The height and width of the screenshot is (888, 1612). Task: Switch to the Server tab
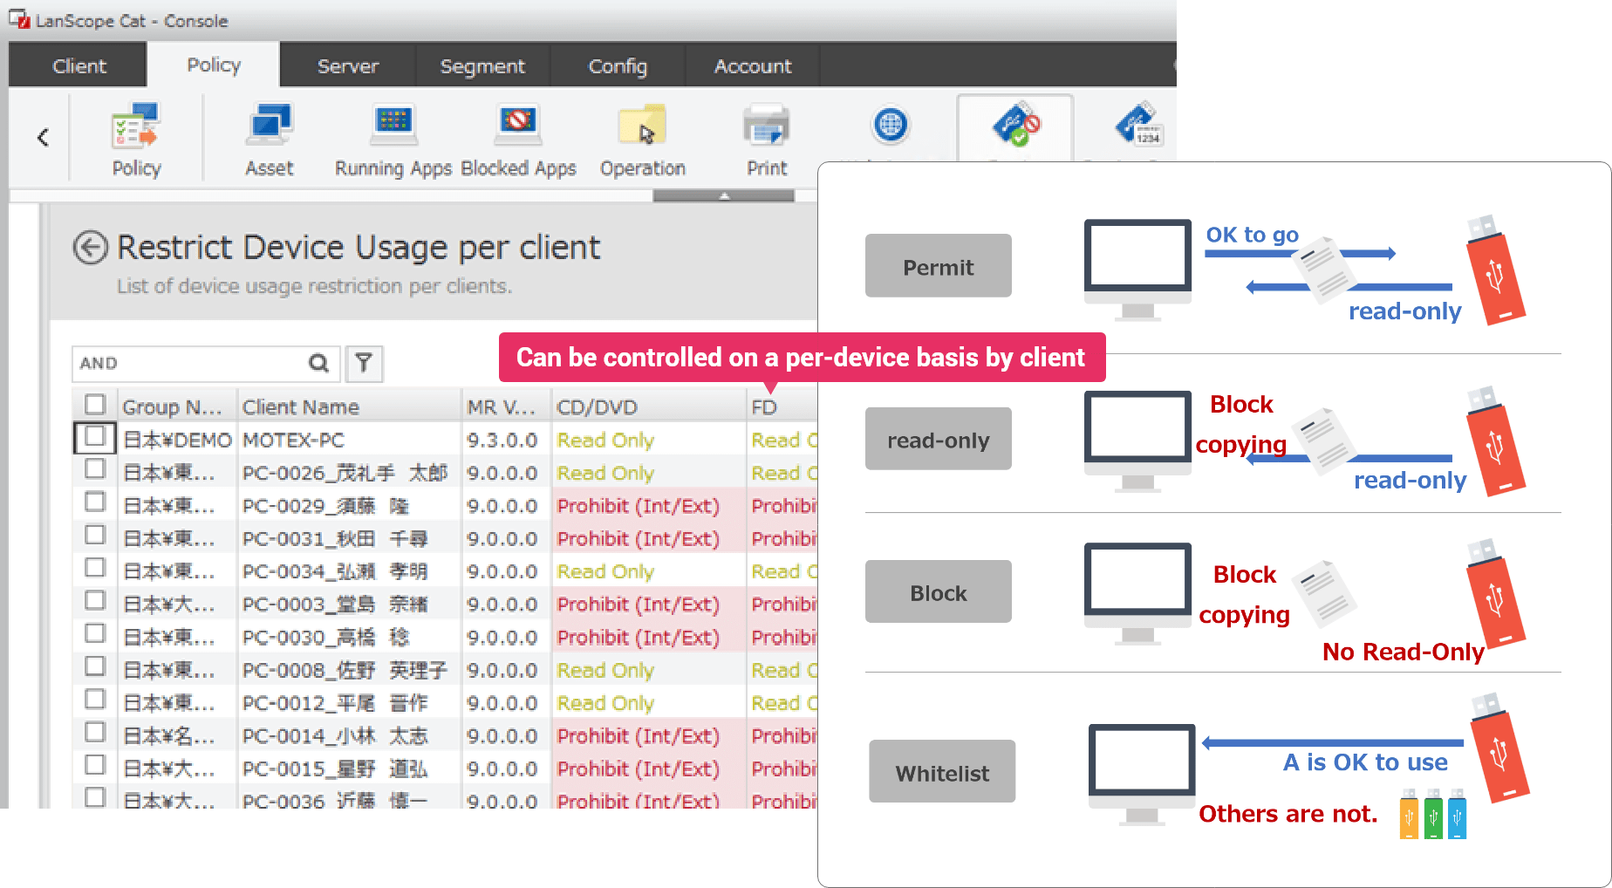tap(347, 66)
